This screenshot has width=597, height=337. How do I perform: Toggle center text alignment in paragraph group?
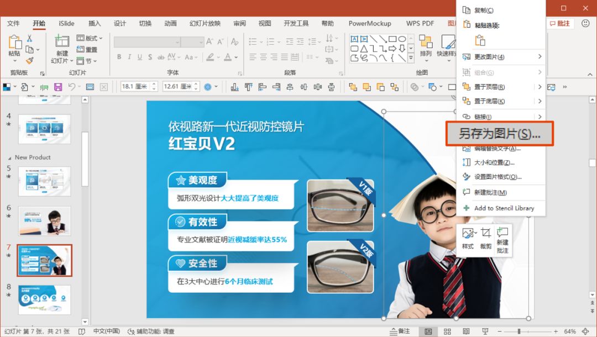tap(264, 57)
